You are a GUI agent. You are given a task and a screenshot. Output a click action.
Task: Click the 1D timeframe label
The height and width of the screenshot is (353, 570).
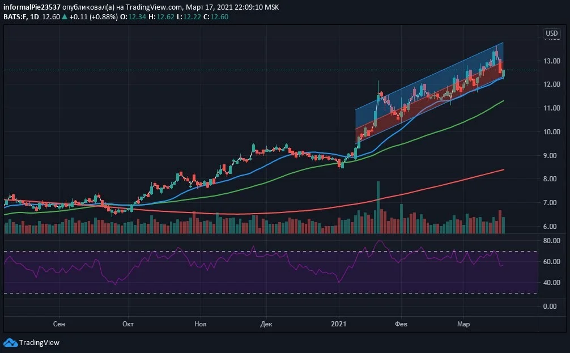[35, 17]
